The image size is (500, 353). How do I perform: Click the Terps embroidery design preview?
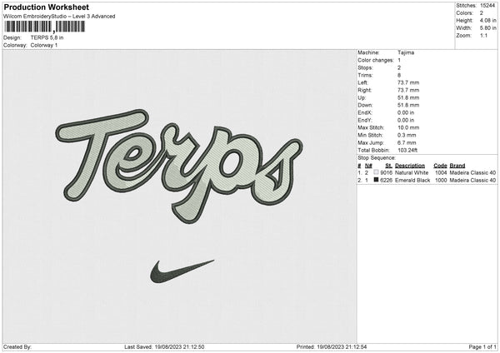(179, 166)
